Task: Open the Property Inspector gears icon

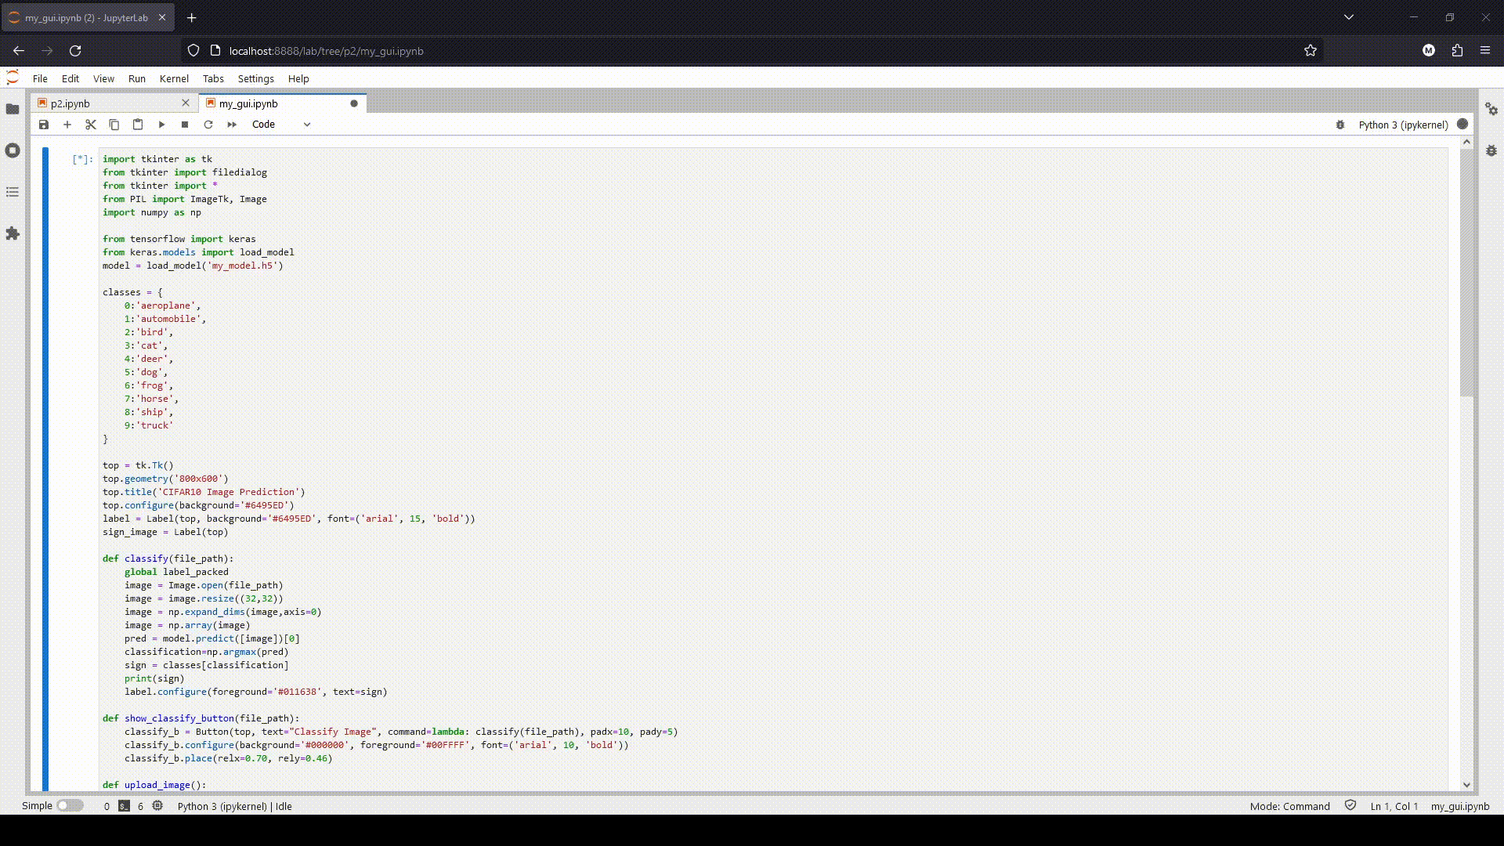Action: click(x=1491, y=110)
